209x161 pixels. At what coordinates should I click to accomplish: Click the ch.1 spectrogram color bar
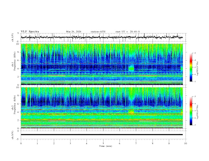191,67
